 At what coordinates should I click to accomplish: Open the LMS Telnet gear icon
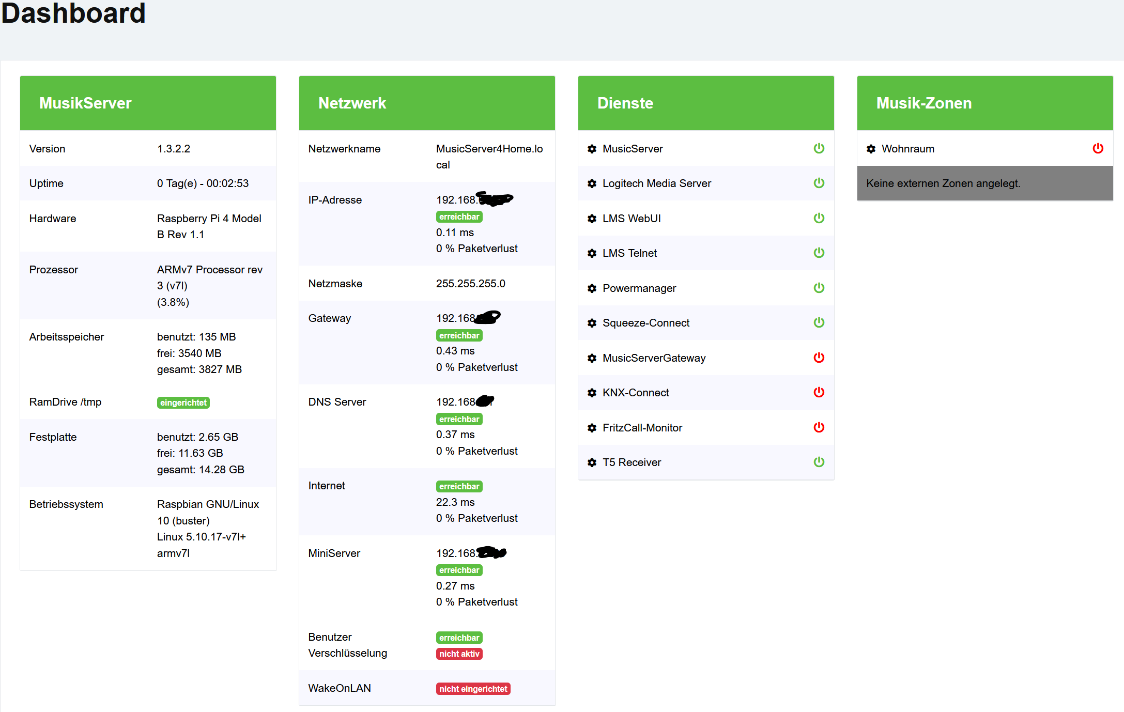592,253
